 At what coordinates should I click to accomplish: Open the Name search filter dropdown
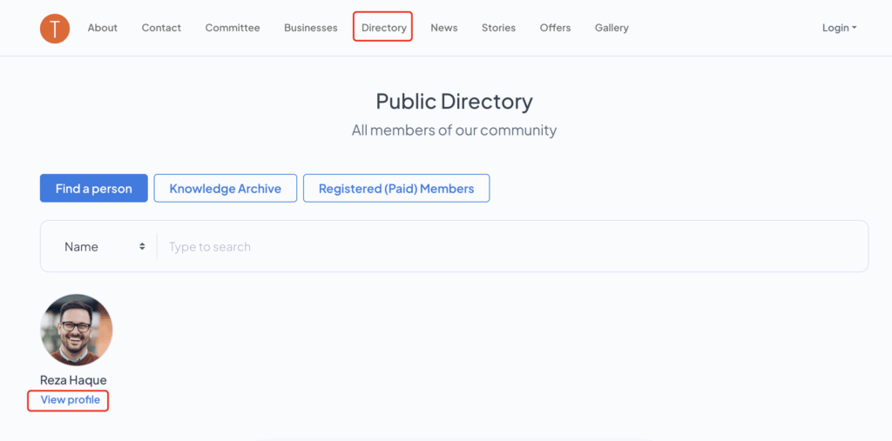(x=104, y=247)
